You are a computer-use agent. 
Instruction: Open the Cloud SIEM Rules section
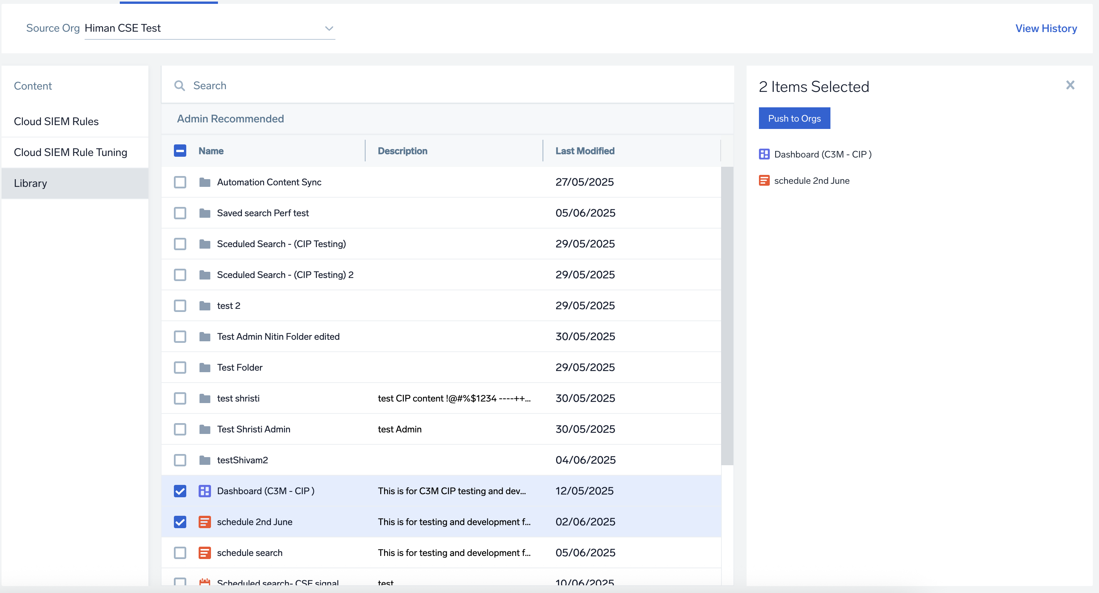click(56, 122)
